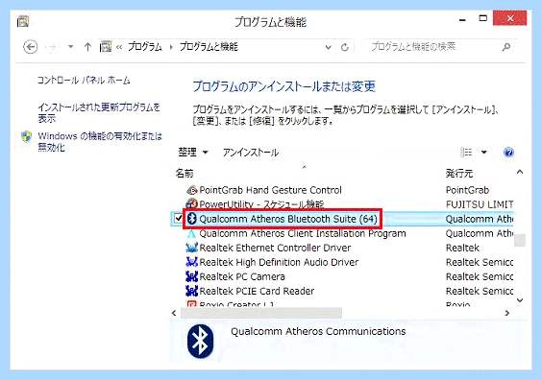Click Realtek publisher of Ethernet driver

pos(462,248)
